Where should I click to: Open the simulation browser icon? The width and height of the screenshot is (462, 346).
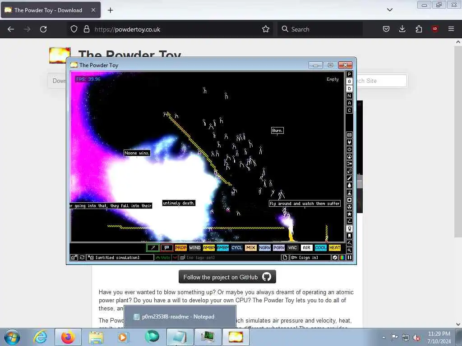[74, 257]
